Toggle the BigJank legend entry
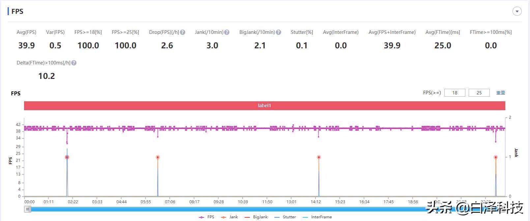The image size is (530, 221). (x=256, y=217)
